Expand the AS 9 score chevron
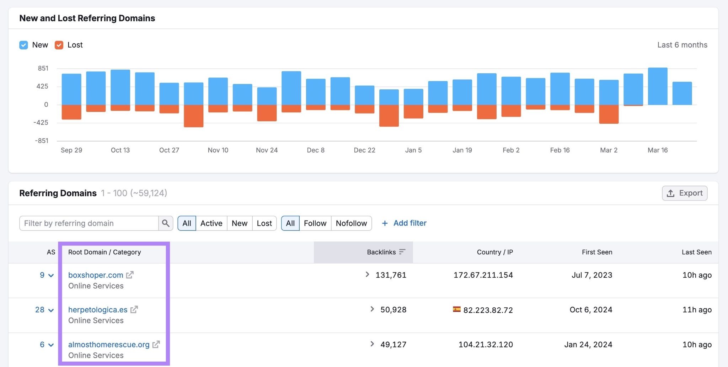728x367 pixels. pos(51,276)
